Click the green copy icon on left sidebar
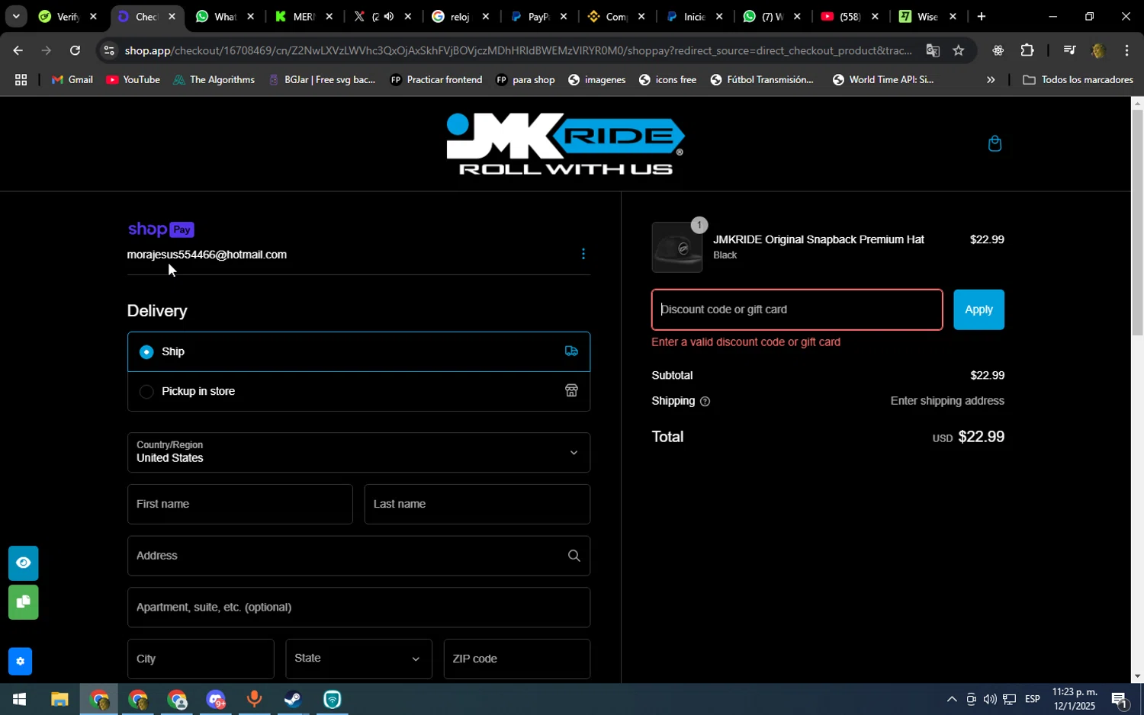The image size is (1144, 715). click(24, 602)
